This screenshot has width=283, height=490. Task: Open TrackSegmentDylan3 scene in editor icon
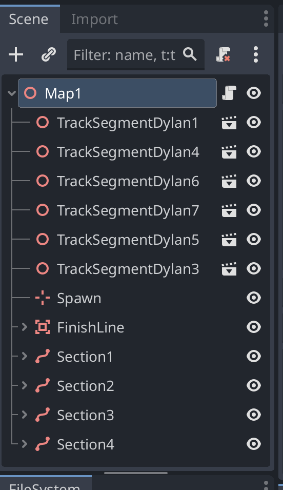pyautogui.click(x=229, y=269)
